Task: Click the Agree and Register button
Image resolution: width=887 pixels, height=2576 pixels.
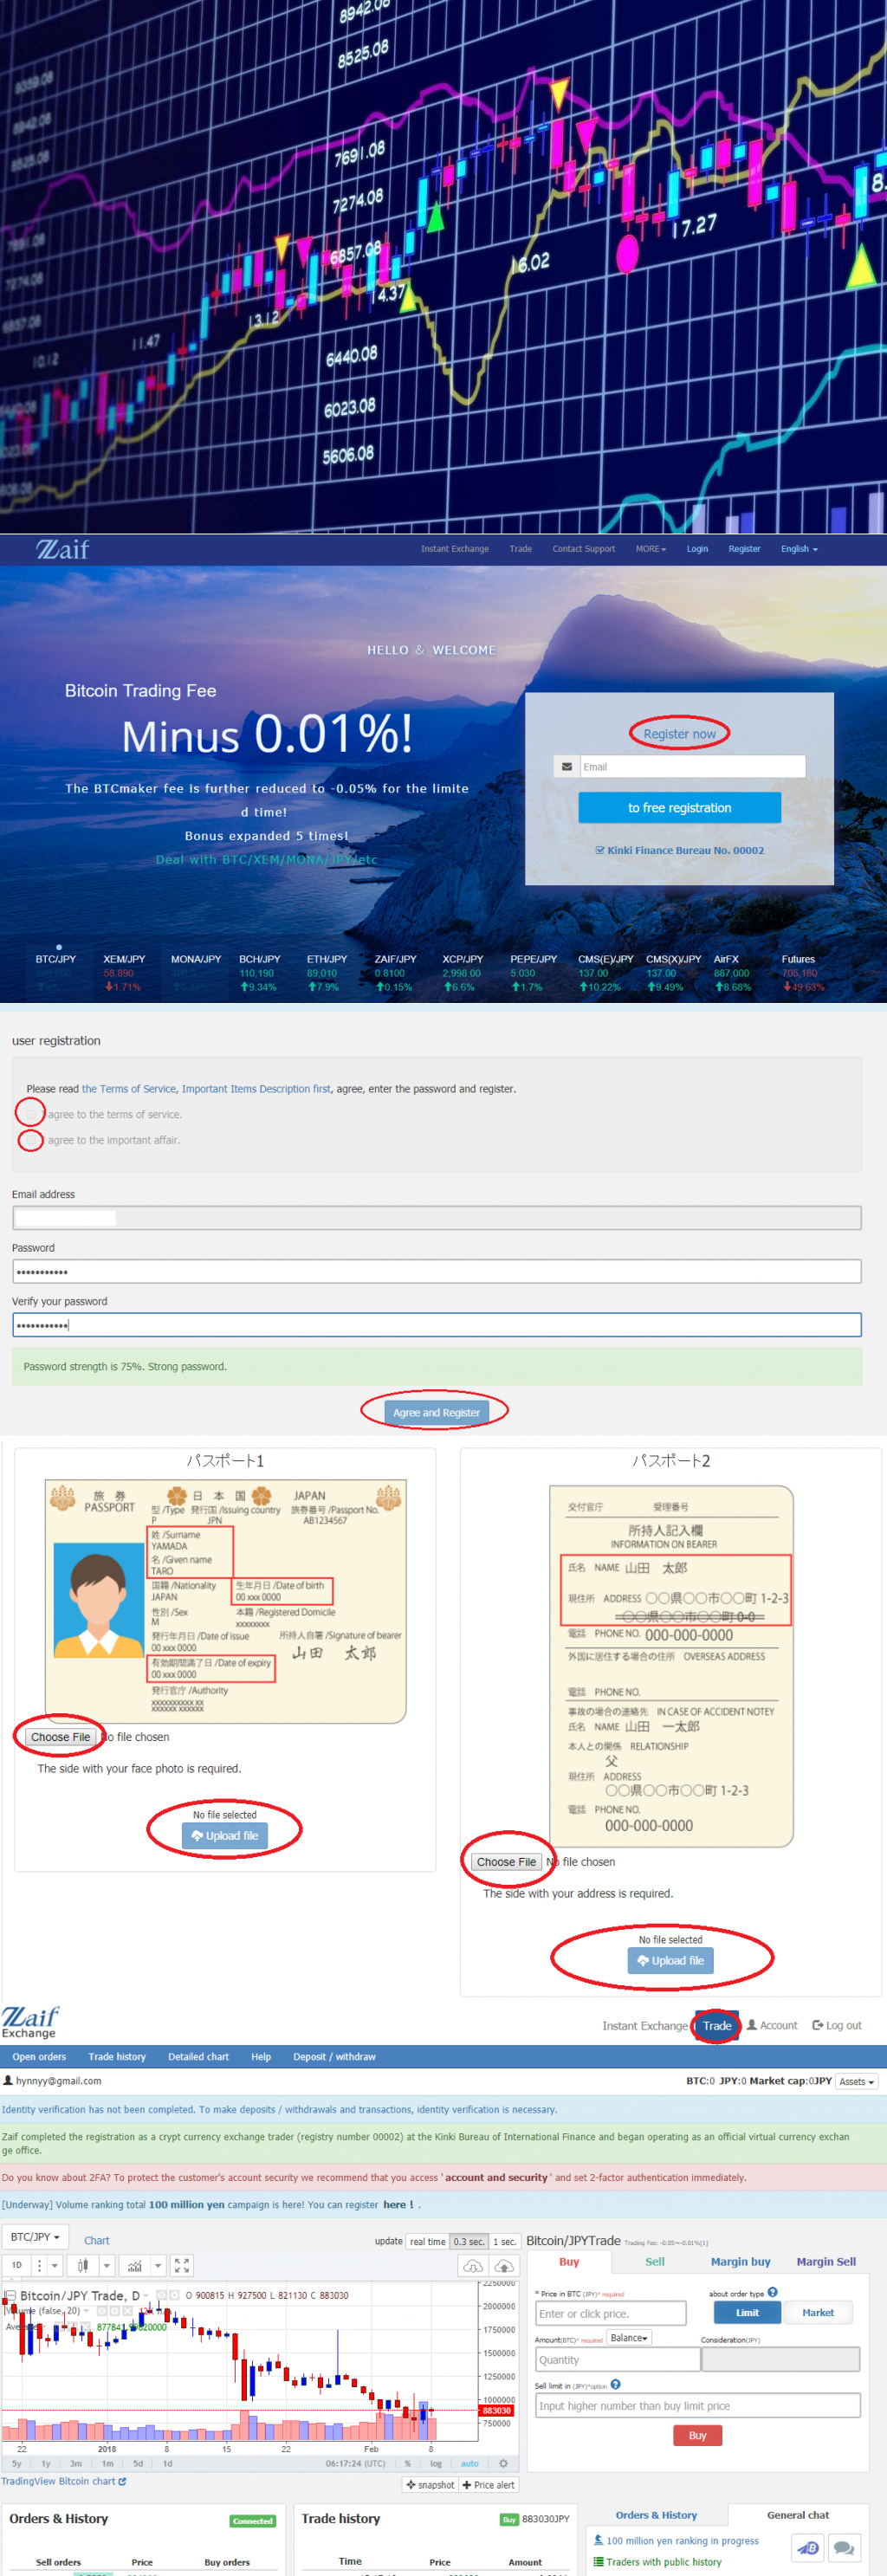Action: tap(436, 1412)
